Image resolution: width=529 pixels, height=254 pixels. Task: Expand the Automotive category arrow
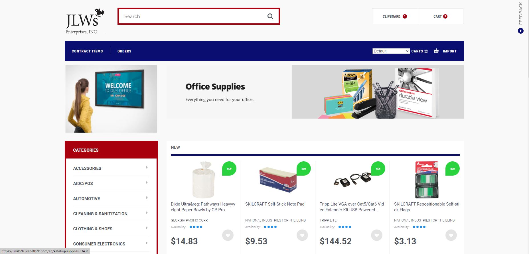(x=147, y=198)
